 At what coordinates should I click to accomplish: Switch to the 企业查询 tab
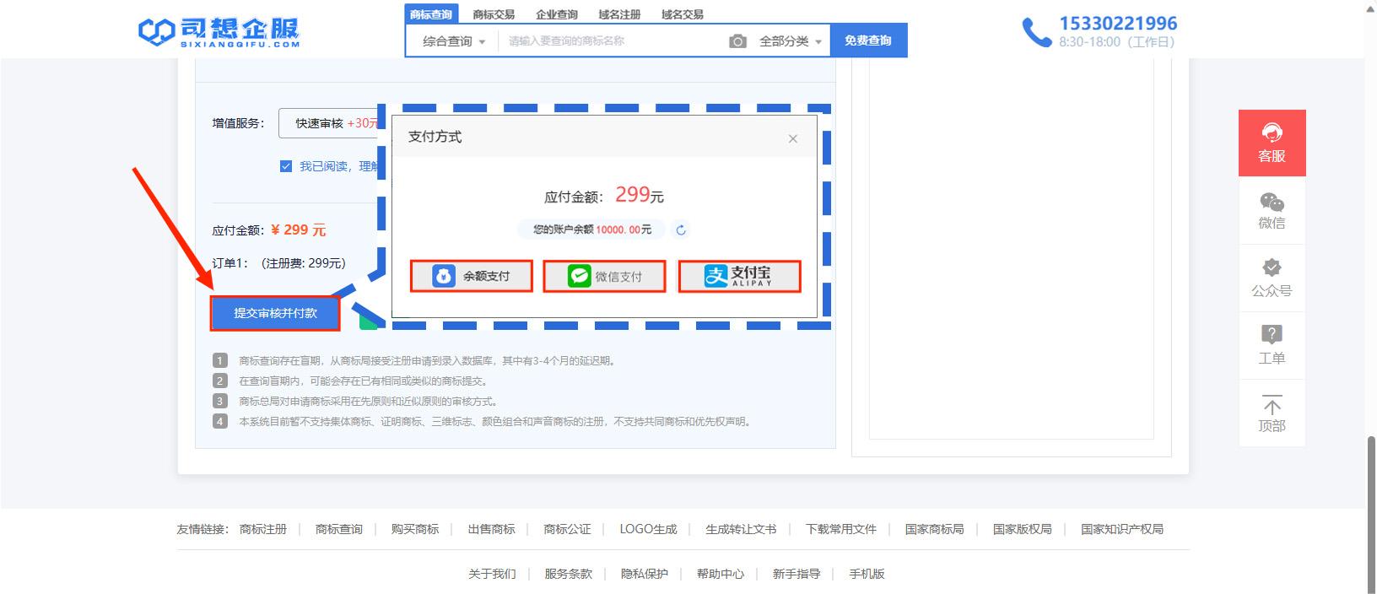557,14
